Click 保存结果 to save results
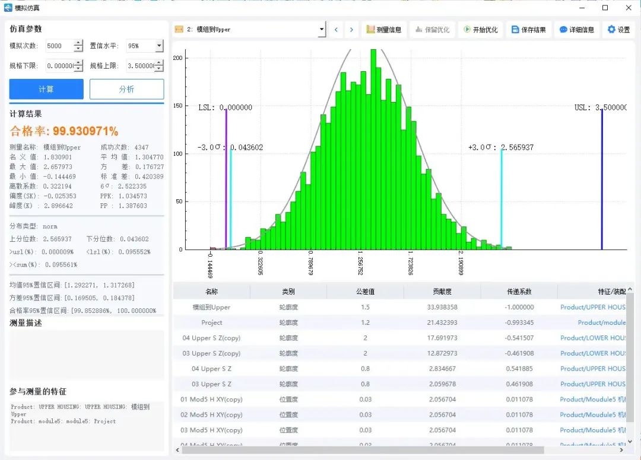 [528, 30]
